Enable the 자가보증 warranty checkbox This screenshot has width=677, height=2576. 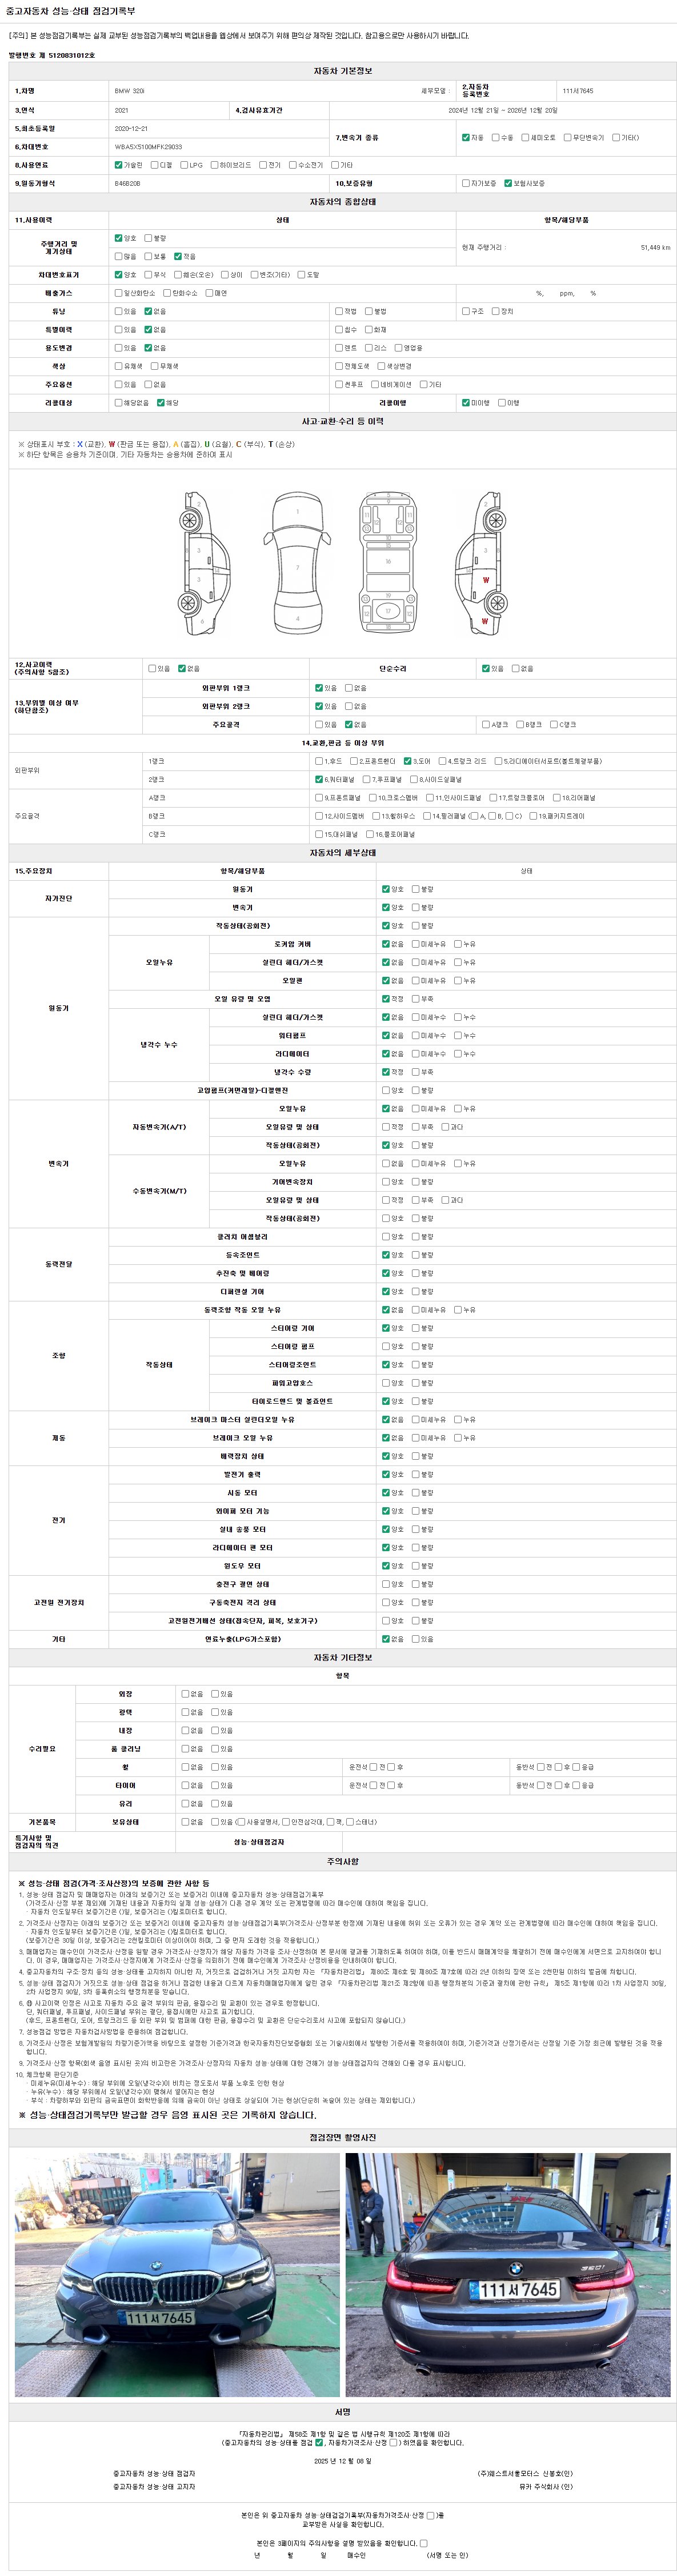tap(465, 183)
